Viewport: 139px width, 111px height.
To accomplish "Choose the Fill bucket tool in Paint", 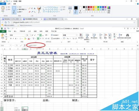I will 32,9.
